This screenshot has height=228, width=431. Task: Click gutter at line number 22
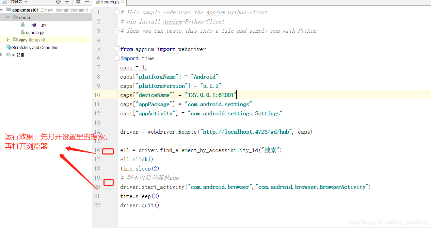tap(97, 205)
